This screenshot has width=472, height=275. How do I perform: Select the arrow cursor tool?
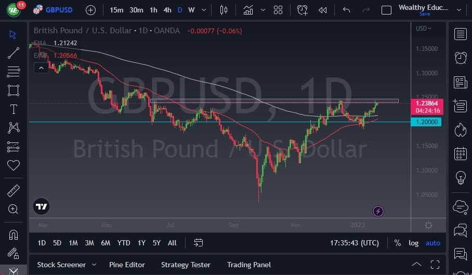13,35
